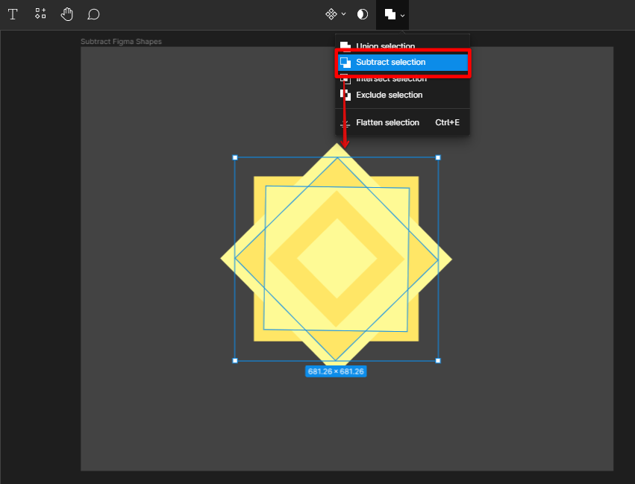
Task: Select the Text tool
Action: coord(13,14)
